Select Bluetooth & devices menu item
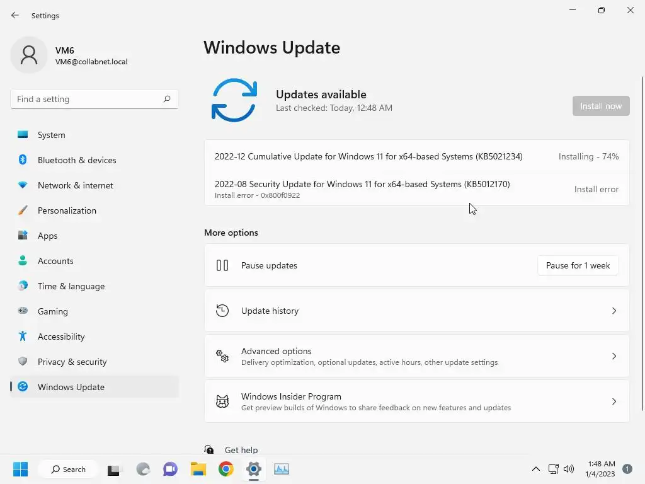This screenshot has height=484, width=645. [x=94, y=159]
